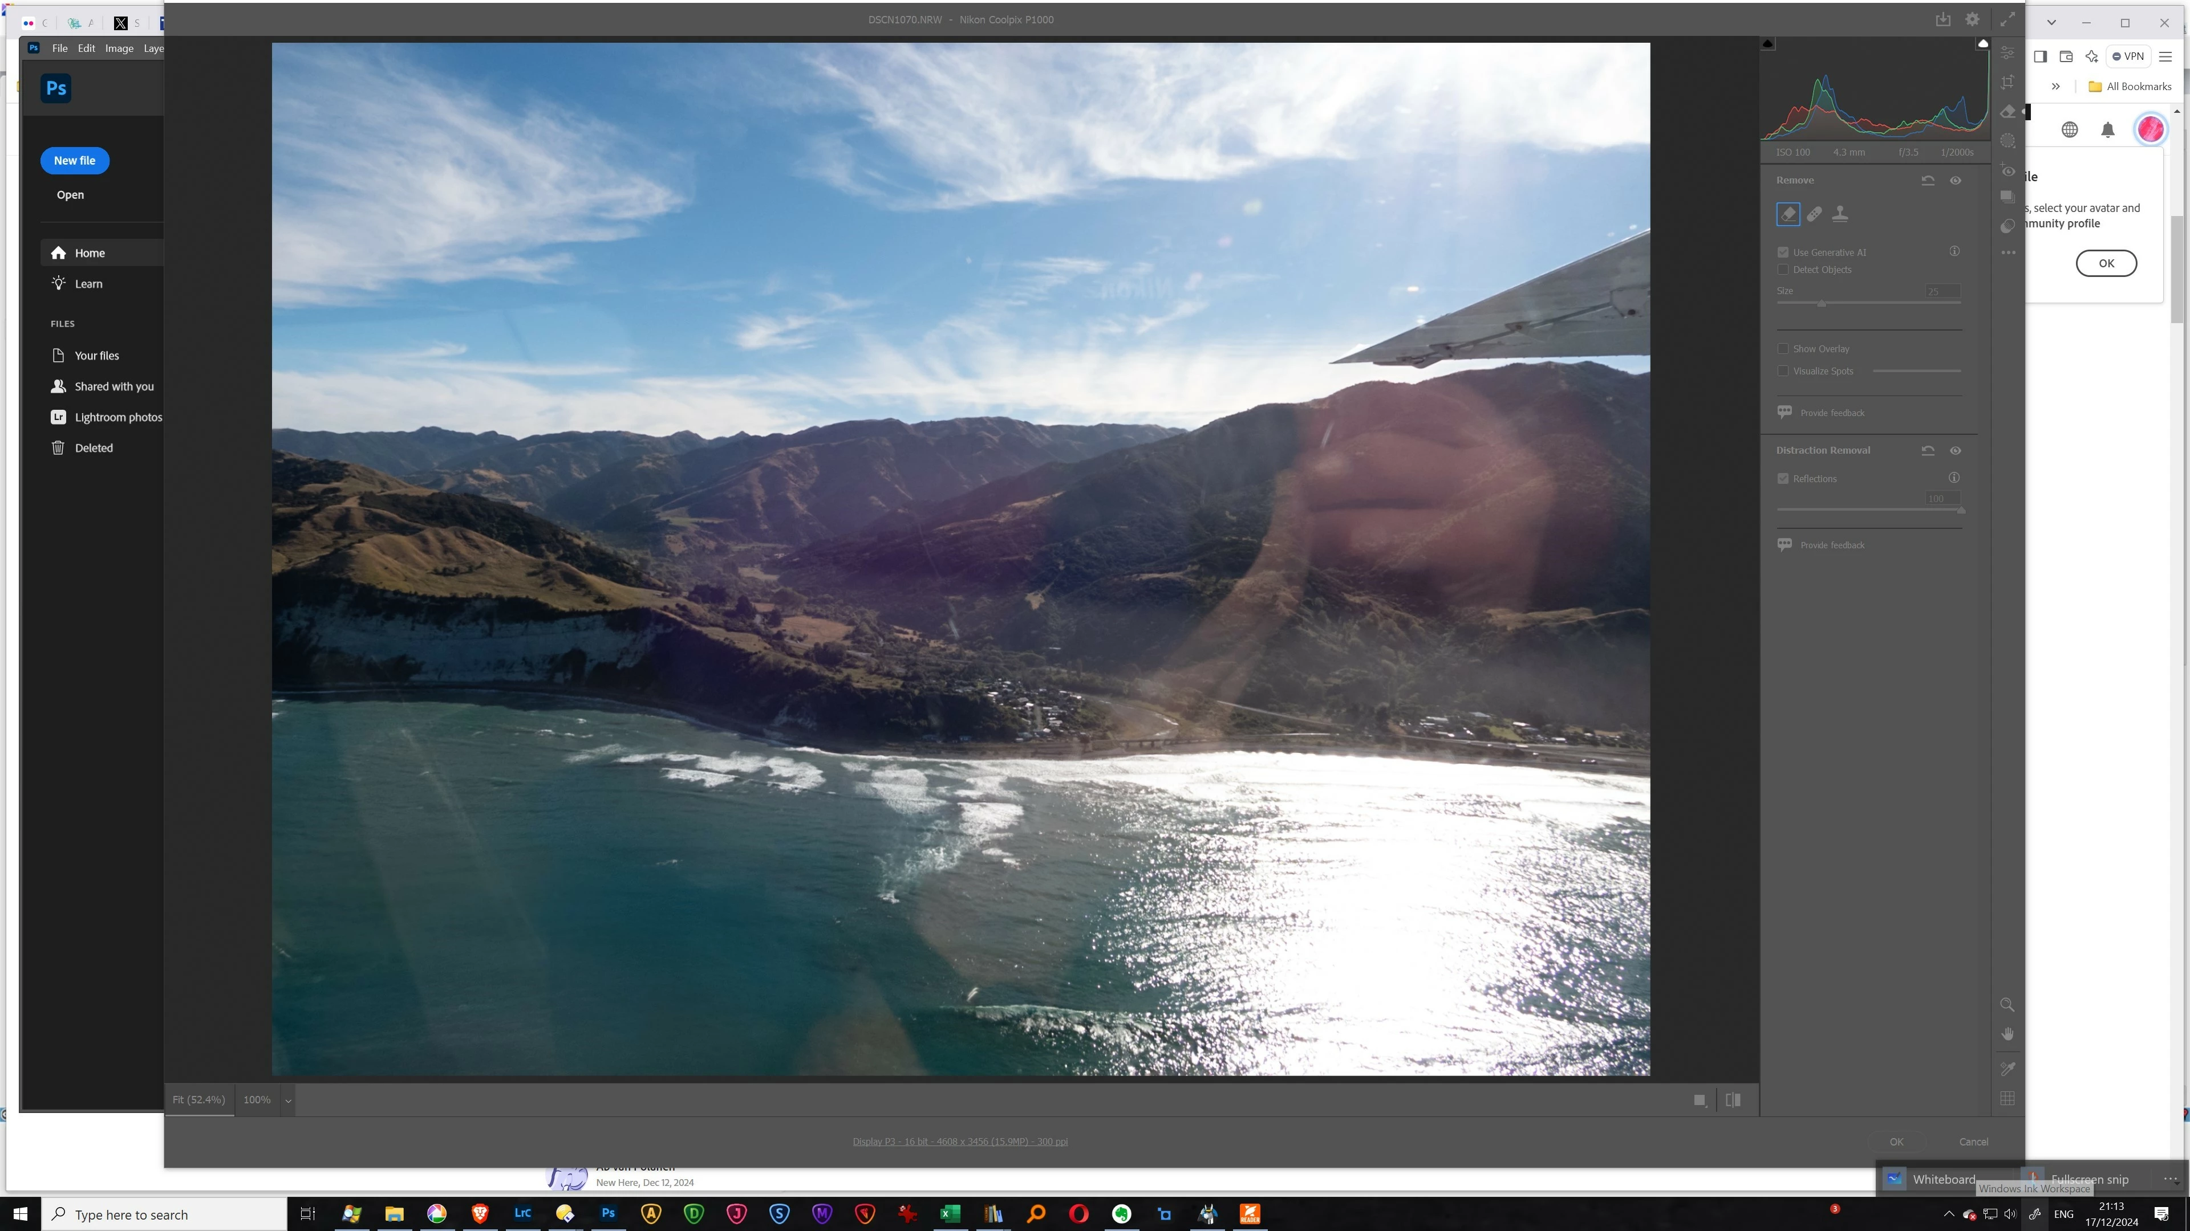The height and width of the screenshot is (1231, 2190).
Task: Select the Crop tool in Camera Raw
Action: [x=2007, y=83]
